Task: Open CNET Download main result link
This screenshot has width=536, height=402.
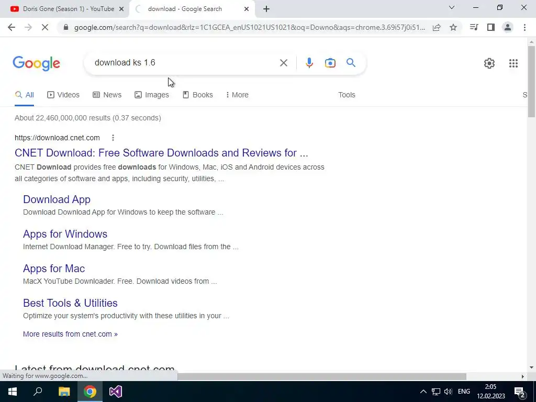Action: tap(161, 153)
